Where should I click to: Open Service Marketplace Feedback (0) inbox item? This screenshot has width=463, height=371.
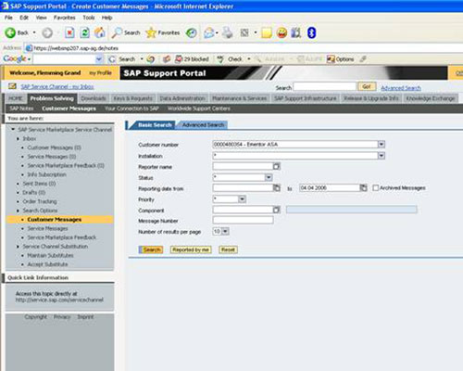pyautogui.click(x=66, y=166)
